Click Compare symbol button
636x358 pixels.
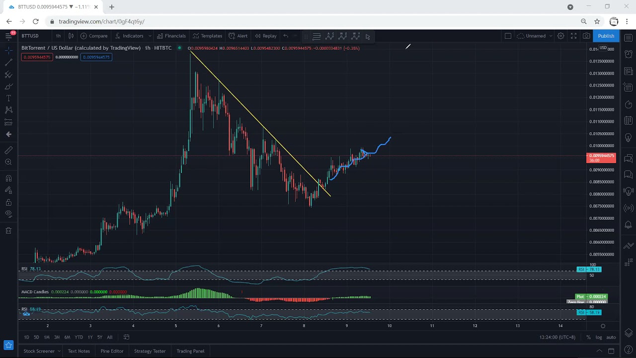point(94,36)
